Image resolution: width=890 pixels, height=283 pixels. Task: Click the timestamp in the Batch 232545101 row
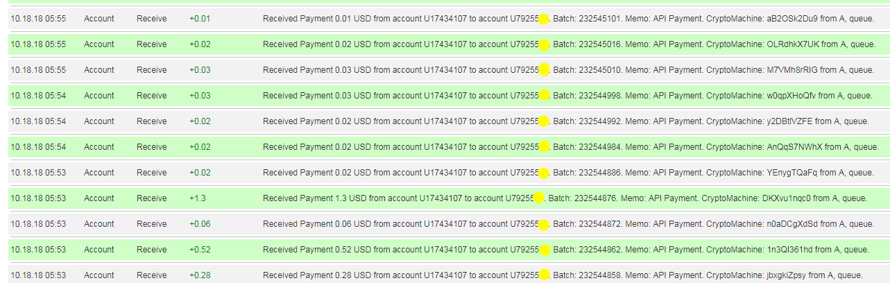pos(38,19)
